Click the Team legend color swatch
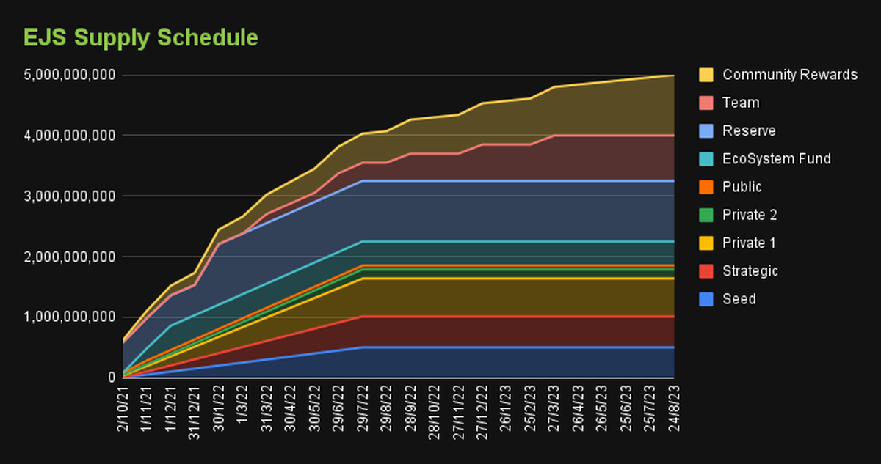The width and height of the screenshot is (881, 464). pos(706,103)
